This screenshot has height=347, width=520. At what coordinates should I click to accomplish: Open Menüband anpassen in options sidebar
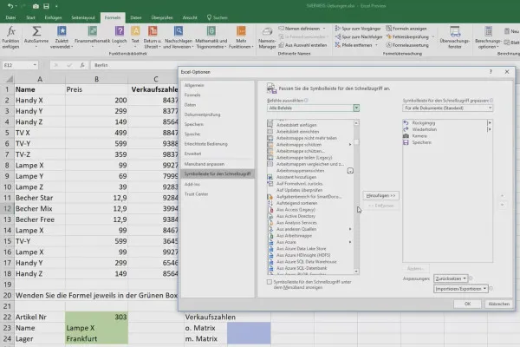(x=218, y=164)
